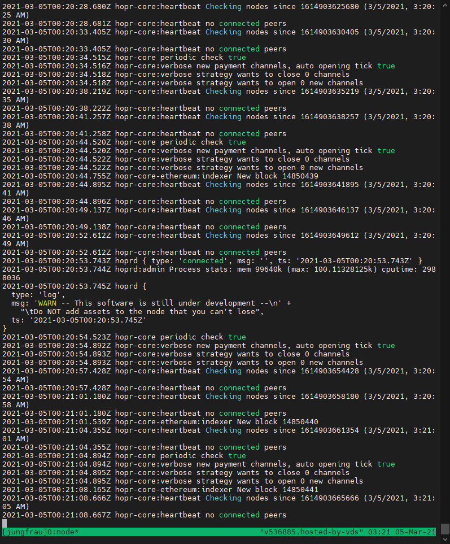Click the green 'connected' in the hoprd type line
The height and width of the screenshot is (544, 450).
(x=203, y=260)
